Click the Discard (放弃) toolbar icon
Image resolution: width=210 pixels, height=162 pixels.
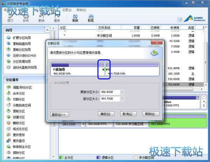[26, 18]
